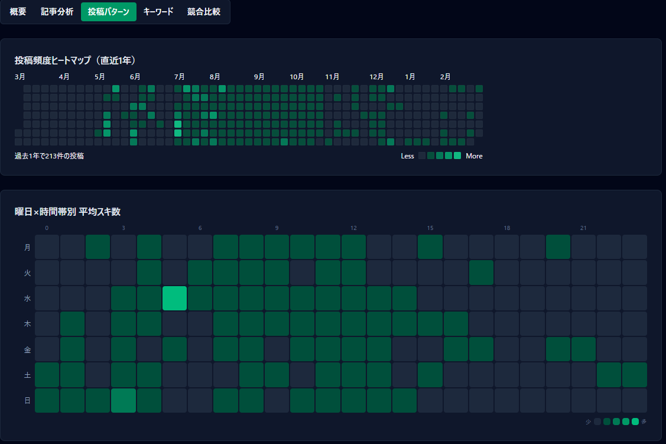The width and height of the screenshot is (666, 444).
Task: Open the 競合比較 tab
Action: 204,12
